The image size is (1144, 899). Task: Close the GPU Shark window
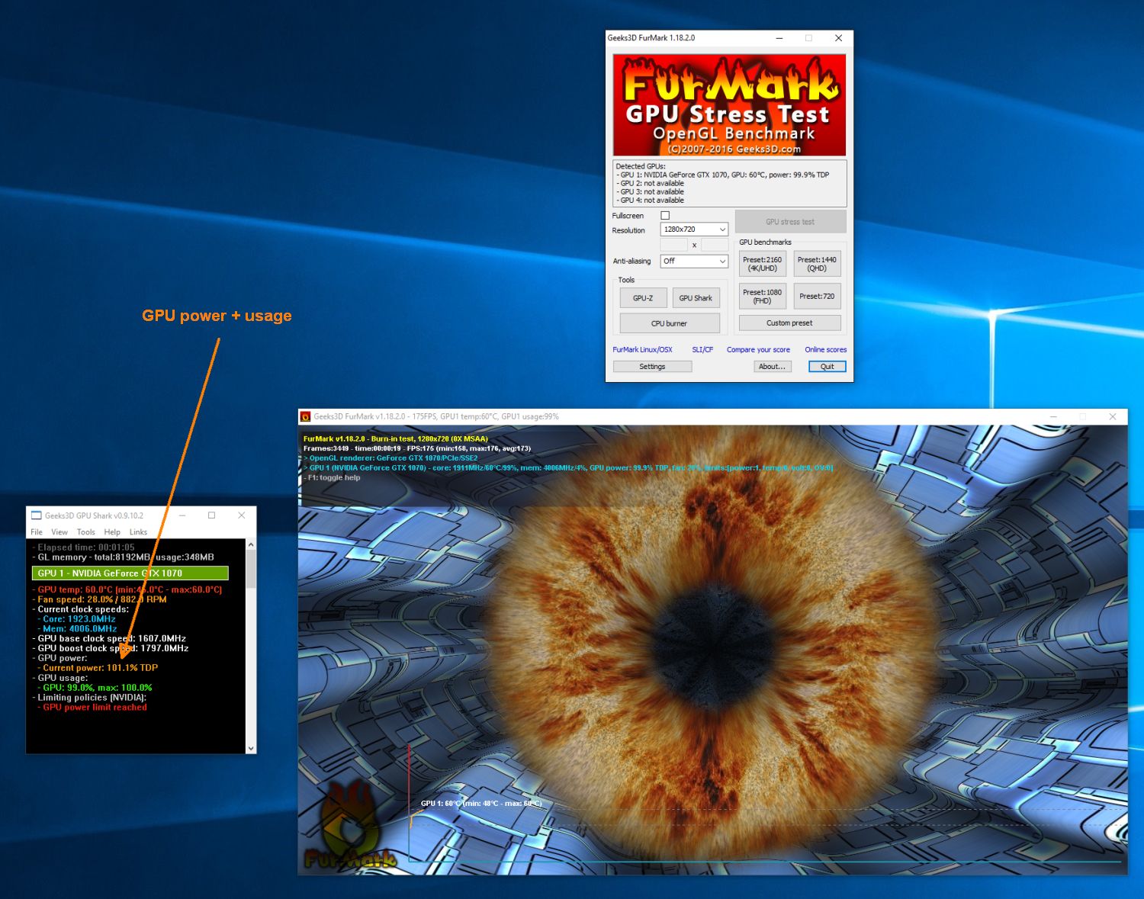click(x=242, y=515)
